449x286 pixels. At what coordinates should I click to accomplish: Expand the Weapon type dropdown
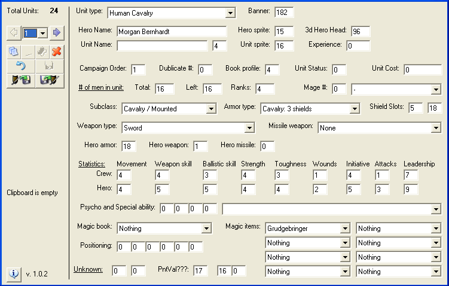(x=250, y=127)
